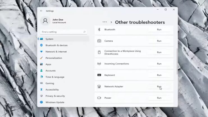Select Accounts in the sidebar

[63, 71]
